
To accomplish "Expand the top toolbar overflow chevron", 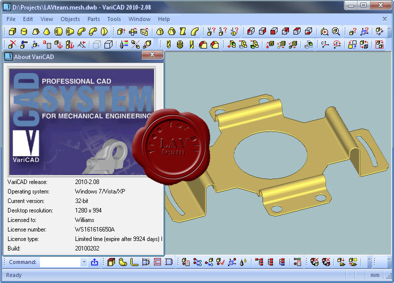I will [389, 29].
